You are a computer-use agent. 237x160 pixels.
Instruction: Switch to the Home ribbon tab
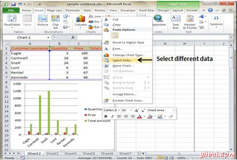26,10
